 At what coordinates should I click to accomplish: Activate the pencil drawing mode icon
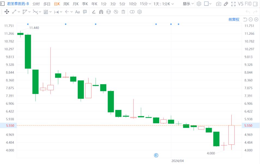point(226,4)
